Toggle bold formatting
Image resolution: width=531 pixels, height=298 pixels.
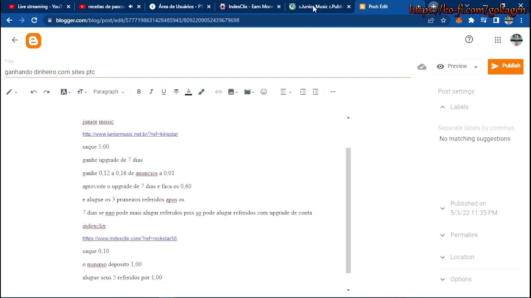click(139, 92)
